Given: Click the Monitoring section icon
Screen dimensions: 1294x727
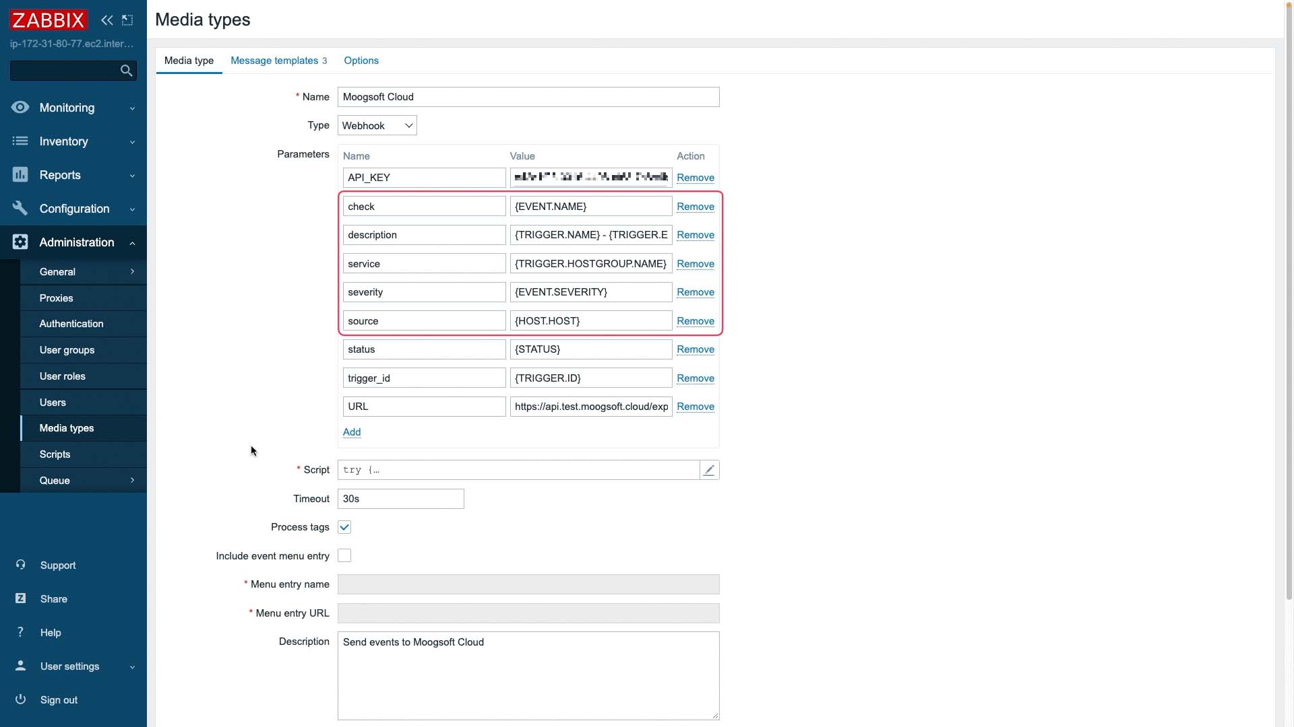Looking at the screenshot, I should [20, 106].
